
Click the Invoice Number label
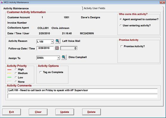coord(17,23)
